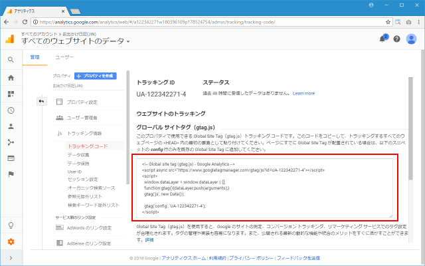425x266 pixels.
Task: Select the 管理 tab
Action: 34,58
